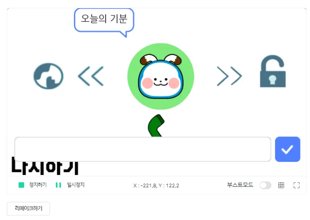Select the double right chevron arrows
The height and width of the screenshot is (220, 310).
[x=230, y=76]
